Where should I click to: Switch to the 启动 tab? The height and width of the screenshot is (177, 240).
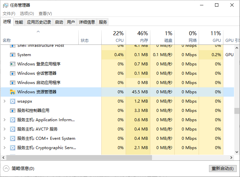point(59,22)
